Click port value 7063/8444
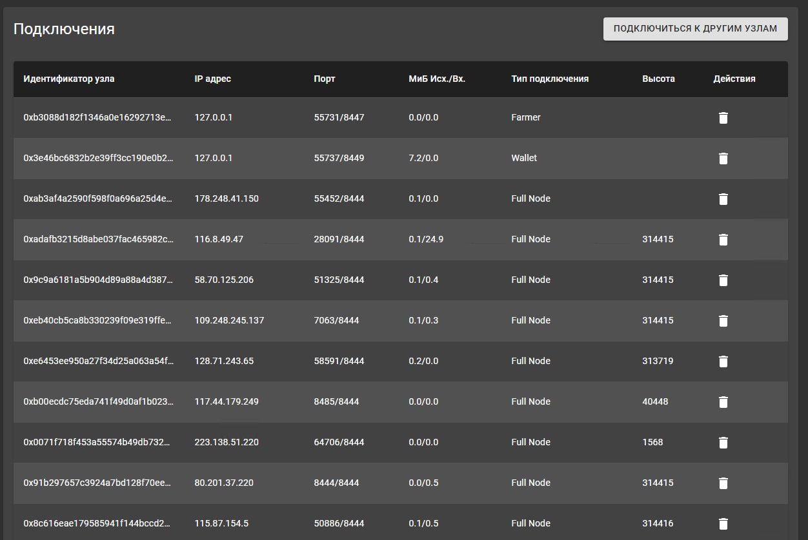The width and height of the screenshot is (808, 540). tap(336, 320)
